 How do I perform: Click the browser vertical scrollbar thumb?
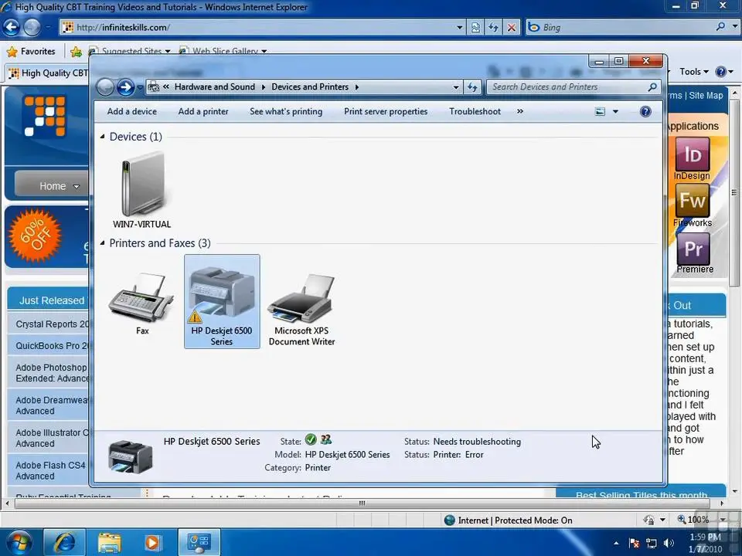pyautogui.click(x=734, y=192)
